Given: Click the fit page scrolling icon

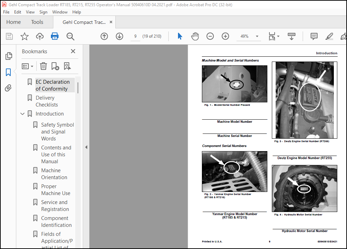Looking at the screenshot, I should tap(272, 36).
